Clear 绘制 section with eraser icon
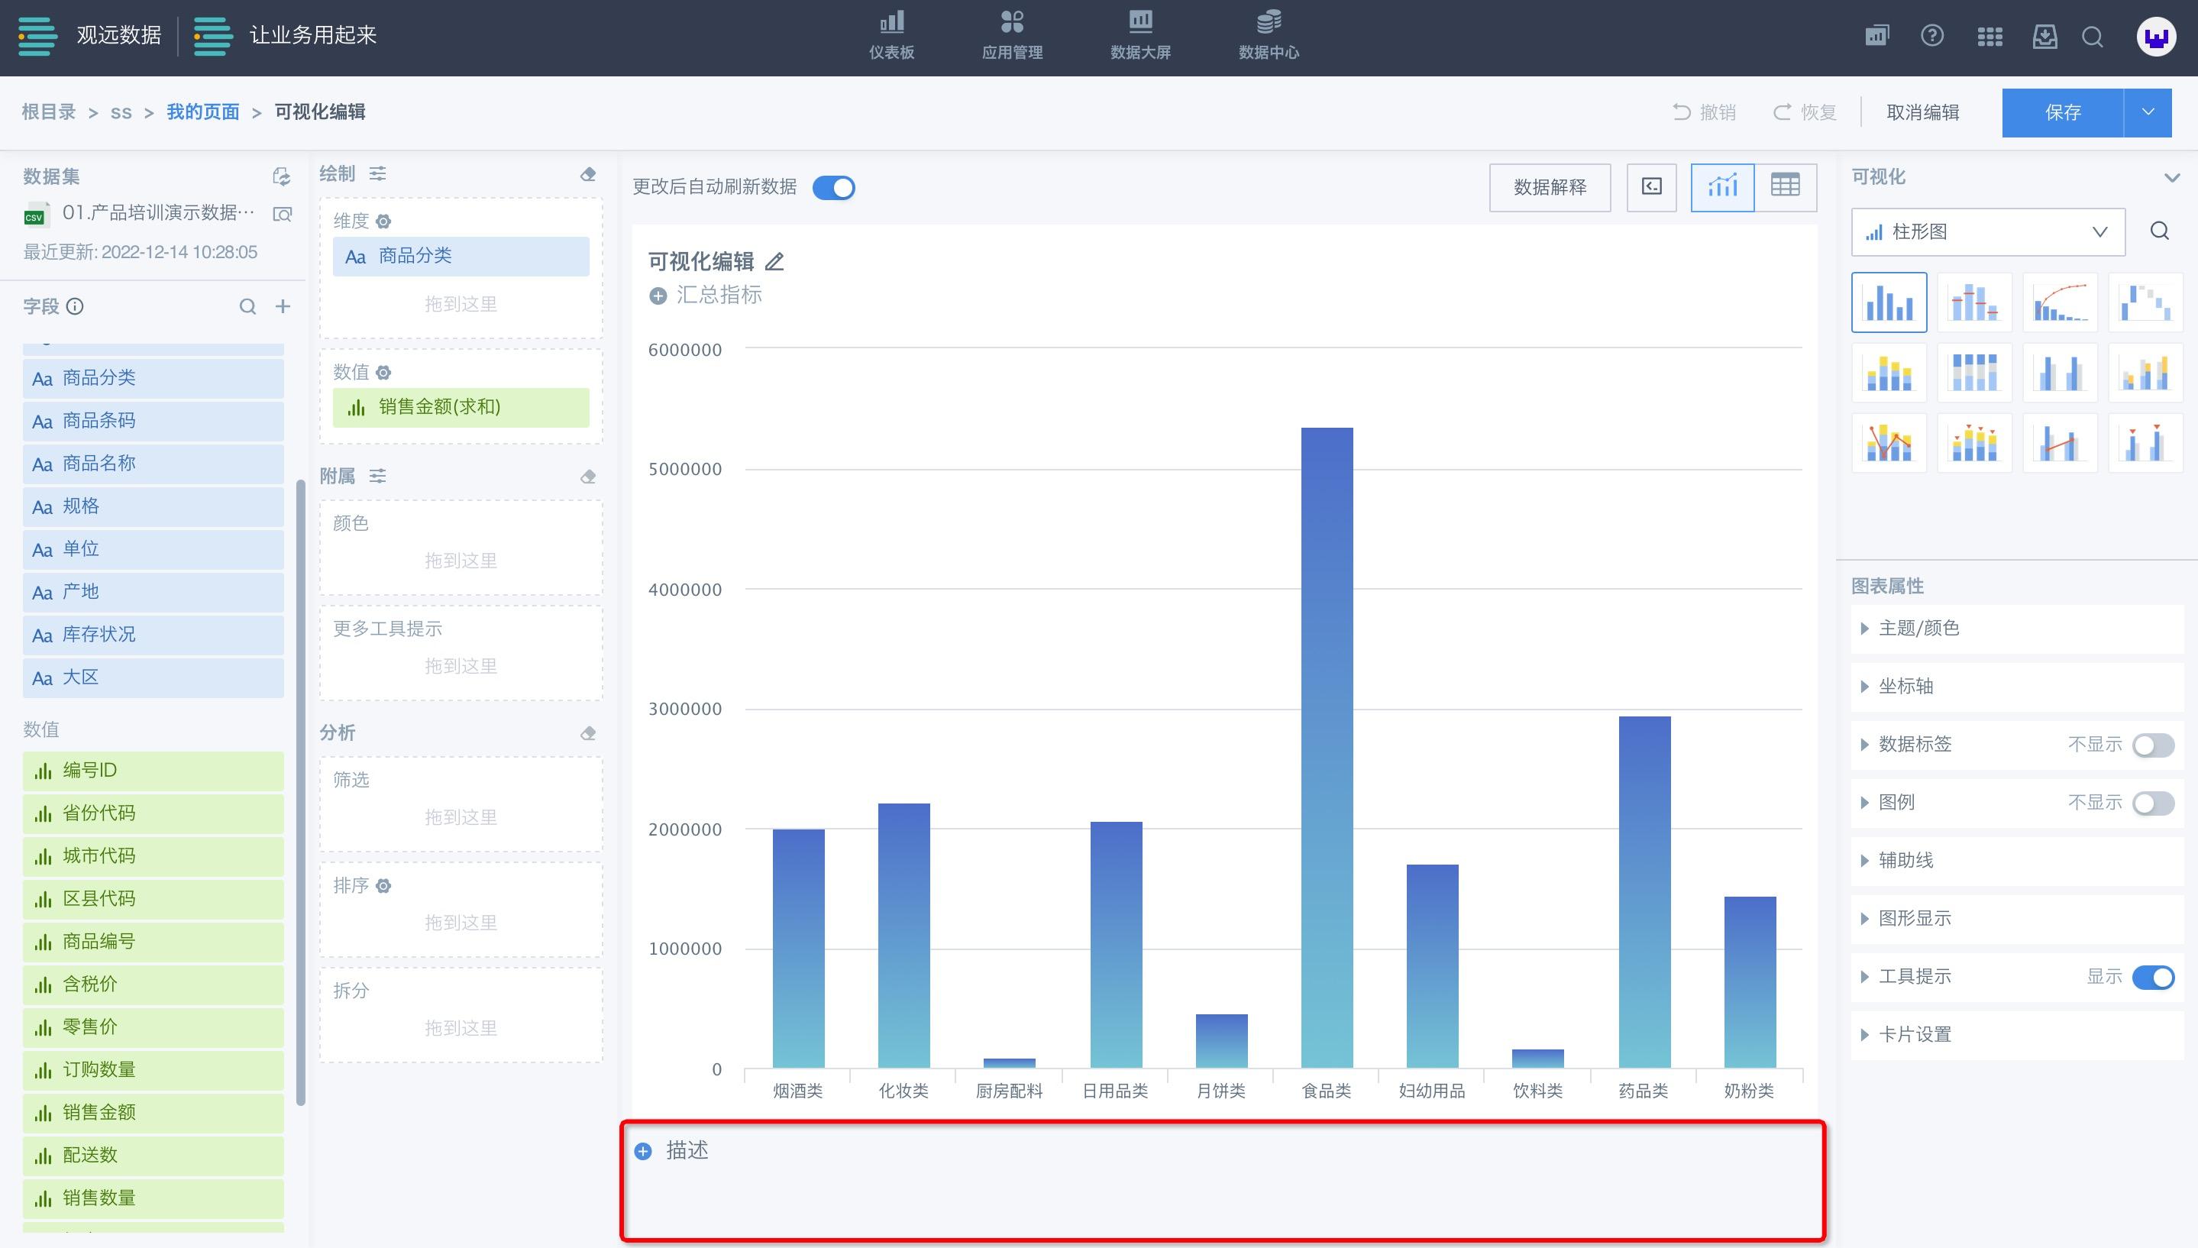 pyautogui.click(x=588, y=175)
